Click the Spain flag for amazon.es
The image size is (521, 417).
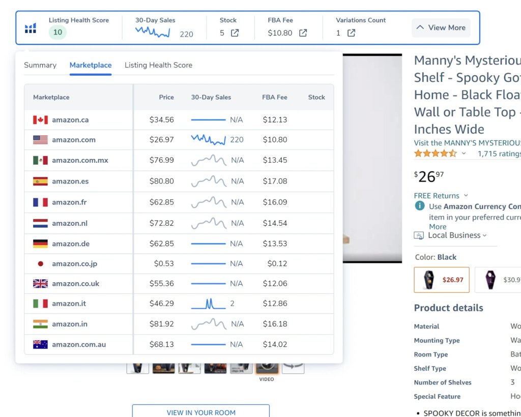click(x=40, y=181)
